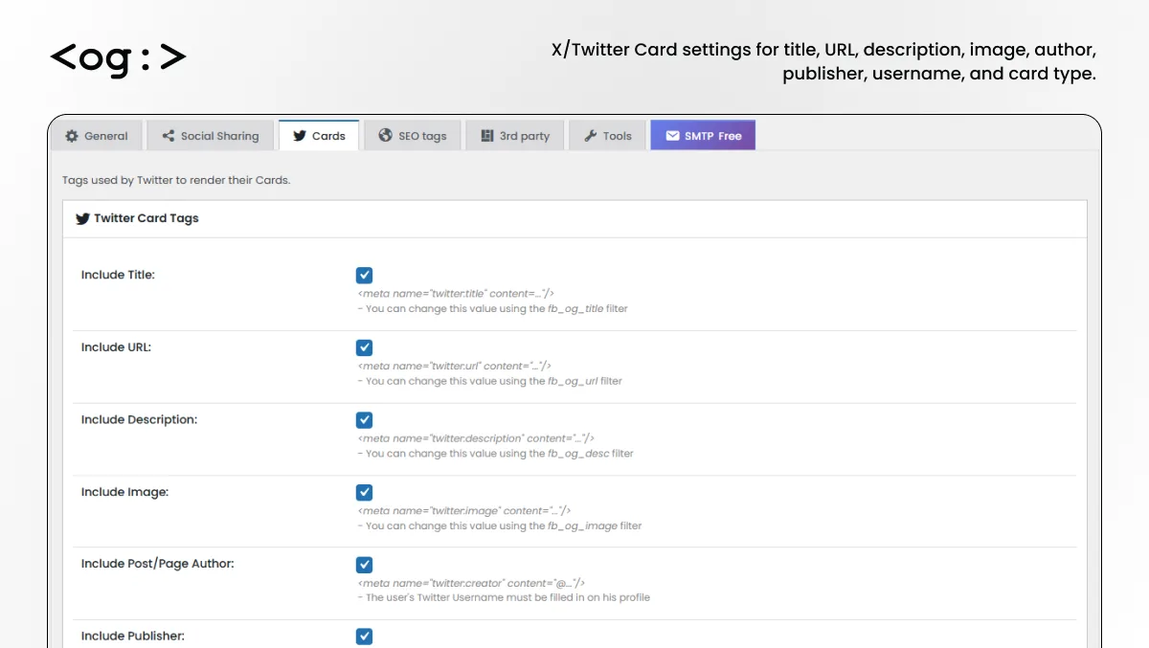This screenshot has height=648, width=1149.
Task: Click the Include Publisher label
Action: pos(133,636)
